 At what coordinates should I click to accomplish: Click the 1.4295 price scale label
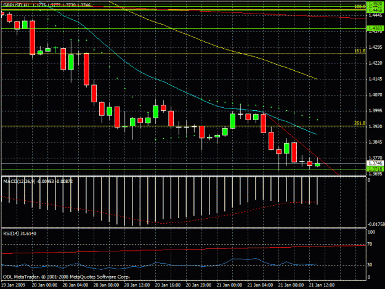pos(375,47)
